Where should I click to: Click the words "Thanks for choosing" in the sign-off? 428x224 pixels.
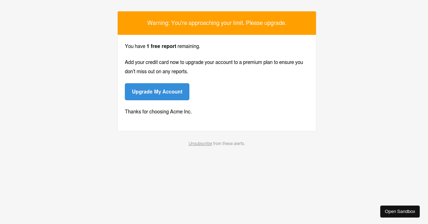click(x=147, y=112)
